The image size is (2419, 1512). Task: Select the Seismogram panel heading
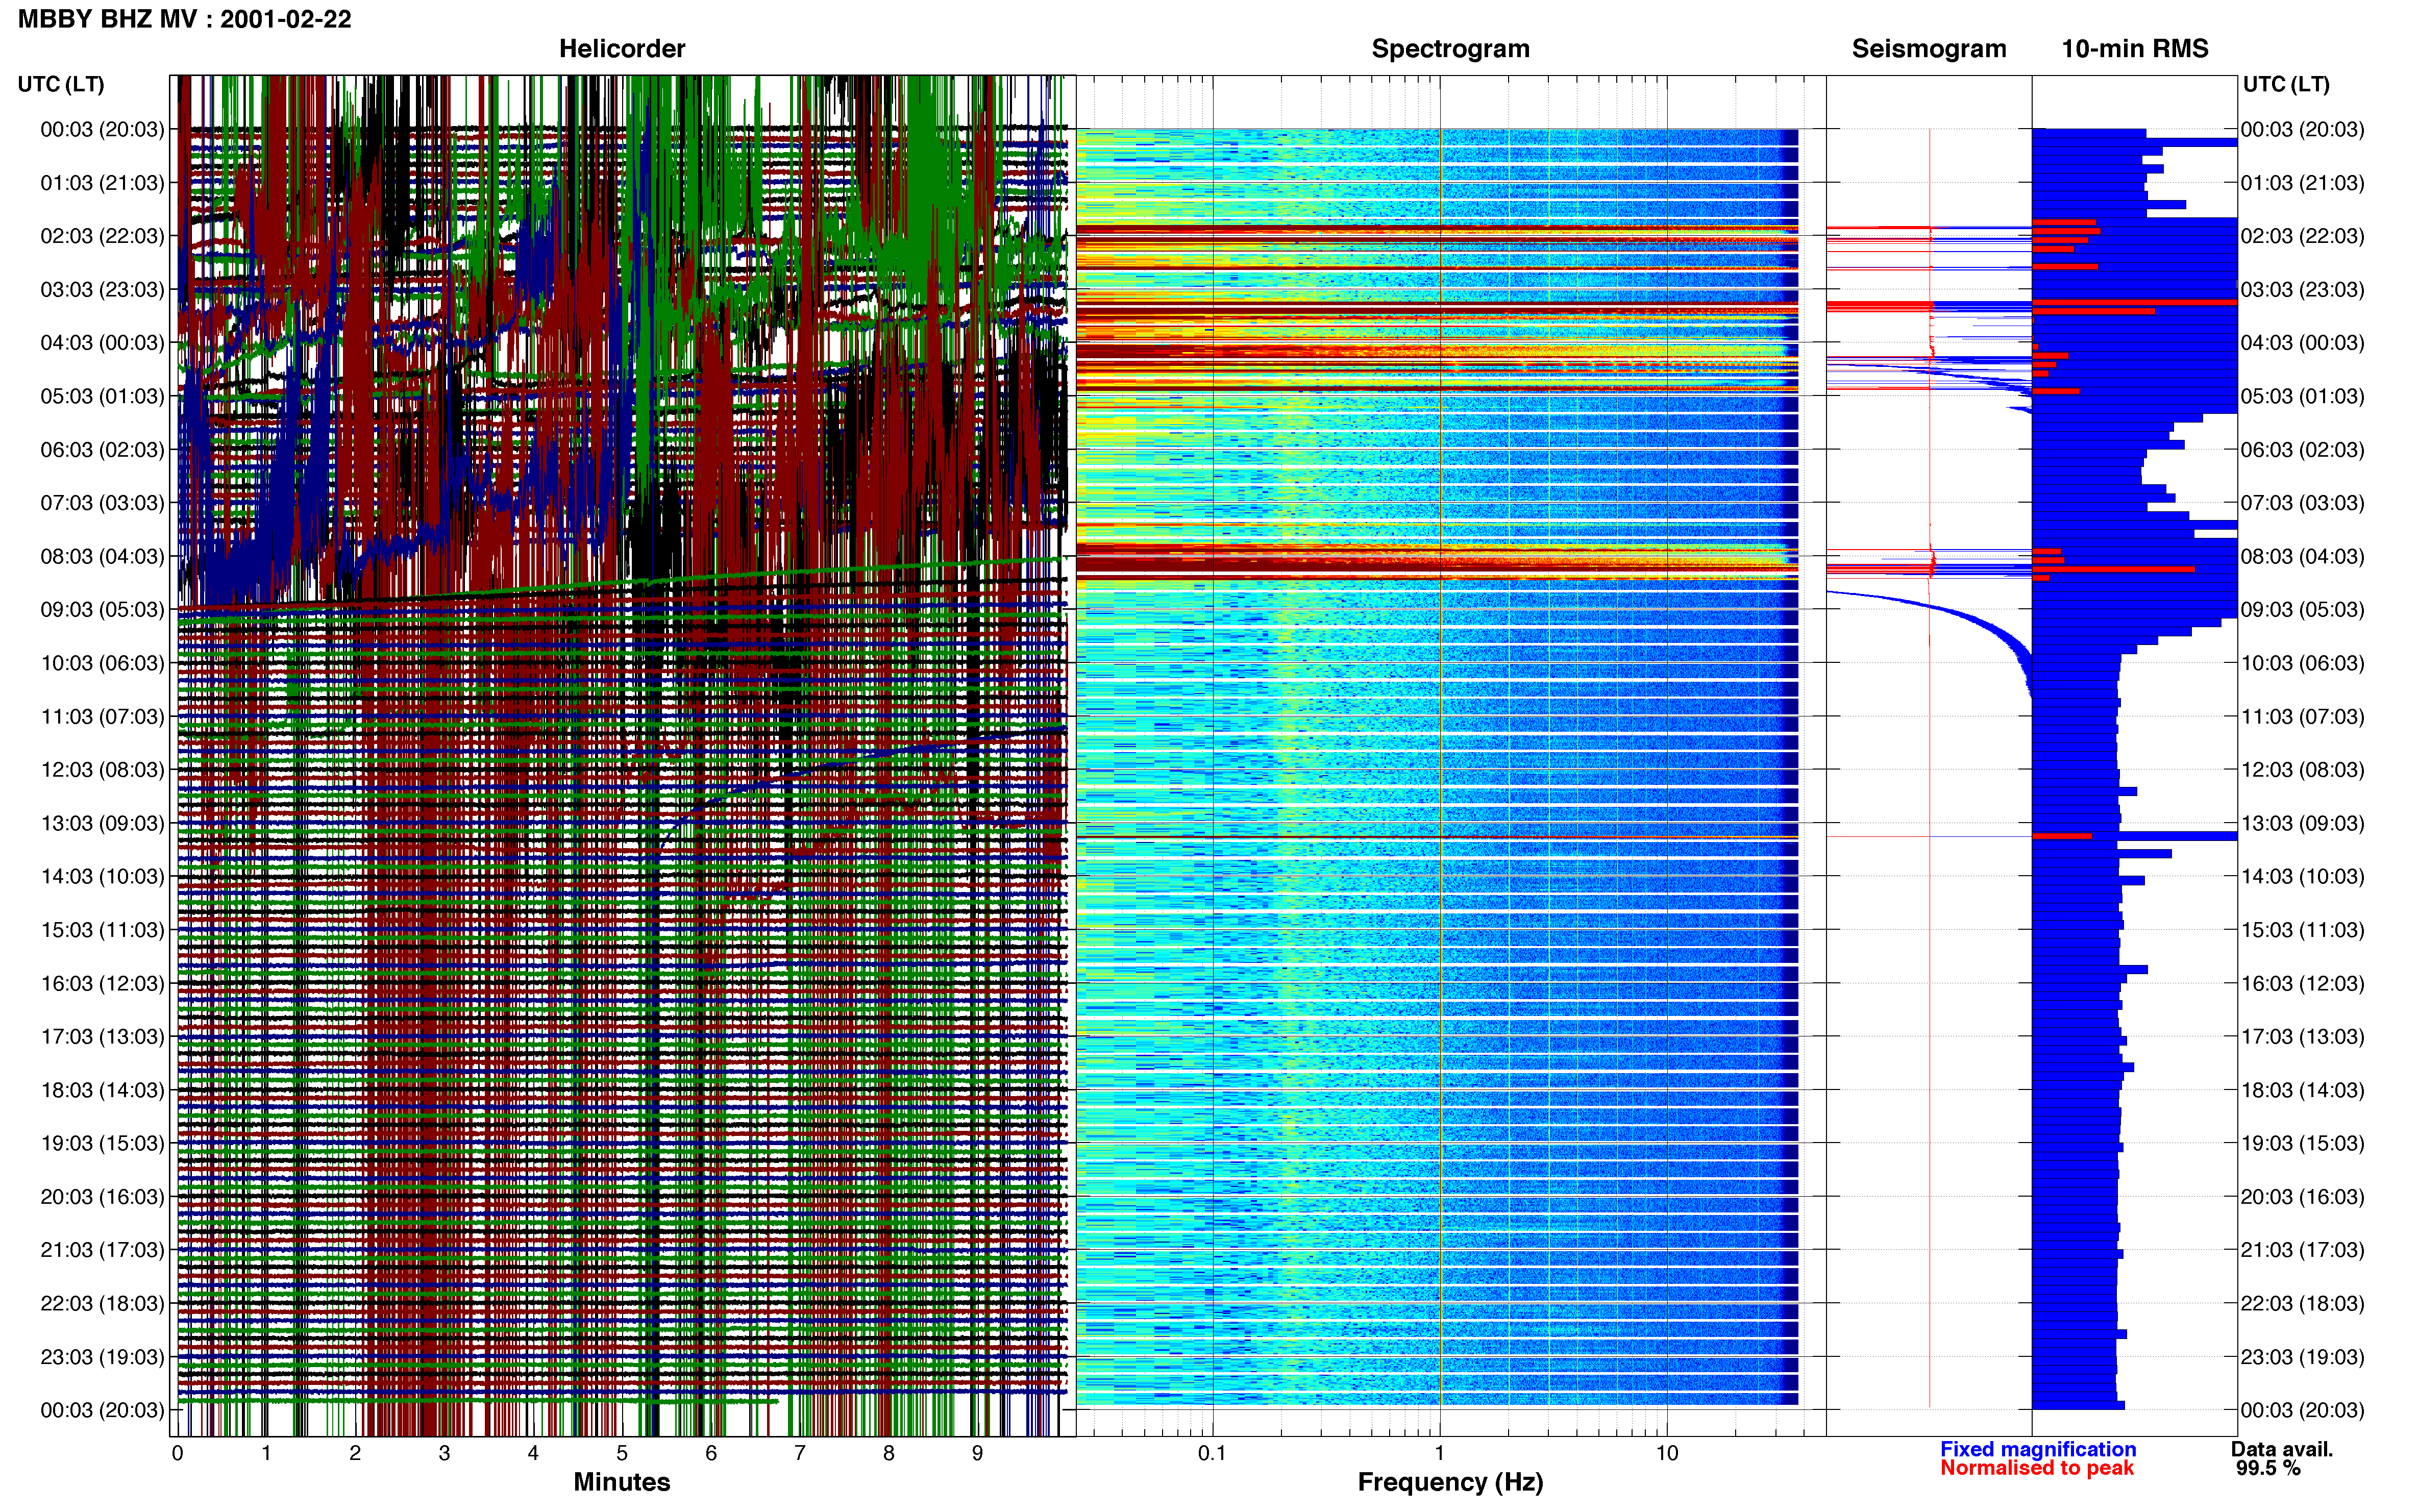tap(1929, 49)
